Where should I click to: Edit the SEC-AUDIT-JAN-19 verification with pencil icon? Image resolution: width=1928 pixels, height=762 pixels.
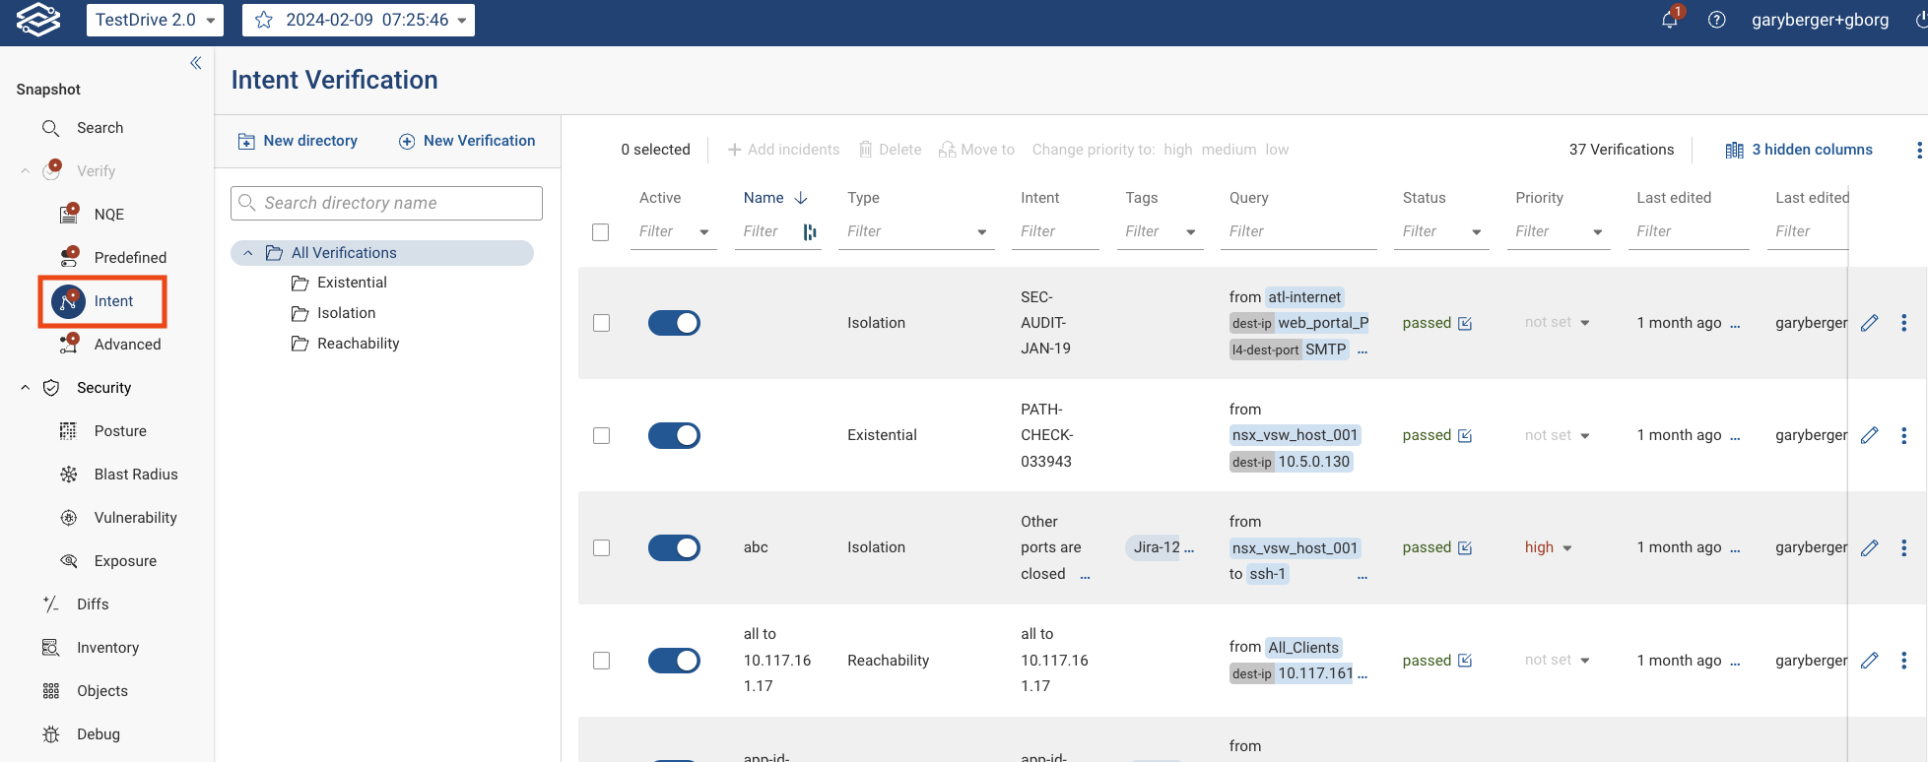coord(1869,323)
